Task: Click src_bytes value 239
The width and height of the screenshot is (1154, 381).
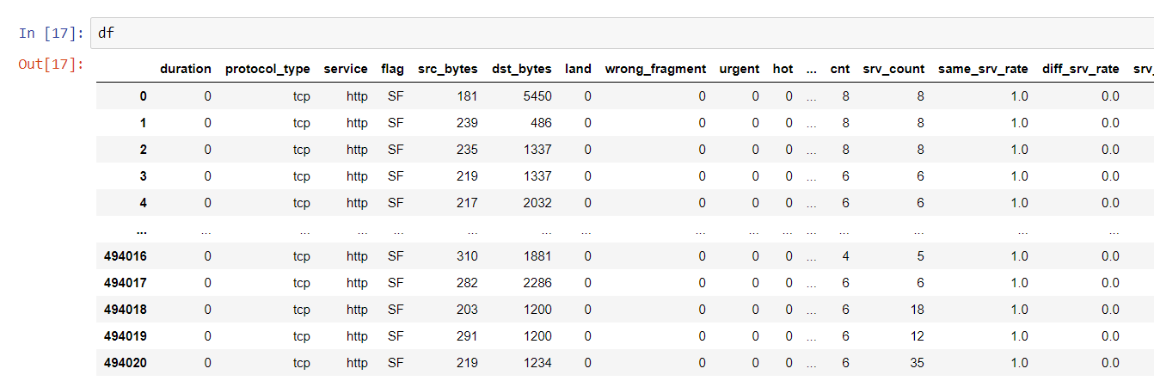Action: pyautogui.click(x=467, y=123)
